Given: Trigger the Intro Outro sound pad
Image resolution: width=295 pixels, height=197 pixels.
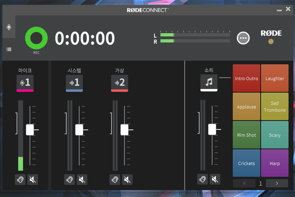Looking at the screenshot, I should (x=247, y=78).
